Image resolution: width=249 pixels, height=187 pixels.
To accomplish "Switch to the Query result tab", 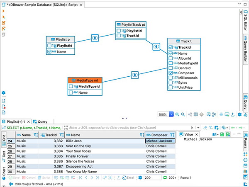I will 40,122.
